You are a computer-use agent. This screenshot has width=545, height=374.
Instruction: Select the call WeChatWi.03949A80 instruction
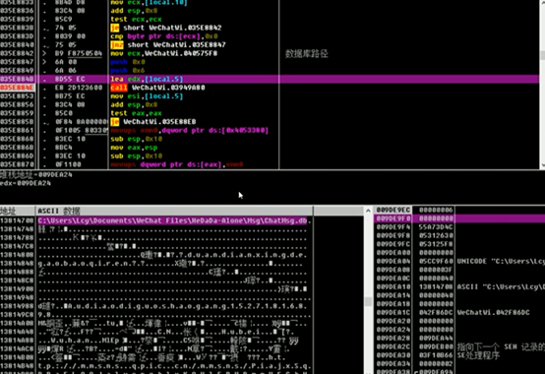tap(157, 88)
